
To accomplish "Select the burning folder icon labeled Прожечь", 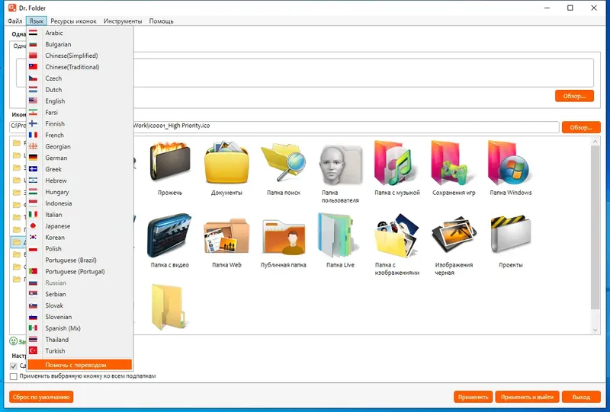I will pos(170,162).
